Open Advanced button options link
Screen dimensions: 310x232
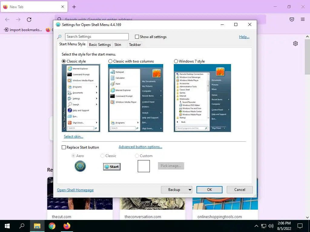point(140,147)
